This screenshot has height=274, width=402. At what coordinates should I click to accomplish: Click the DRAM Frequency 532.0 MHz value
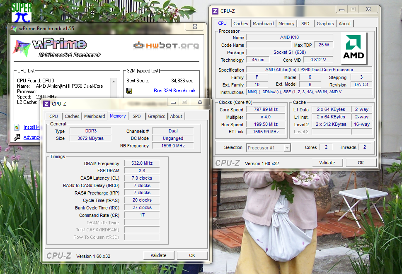142,163
